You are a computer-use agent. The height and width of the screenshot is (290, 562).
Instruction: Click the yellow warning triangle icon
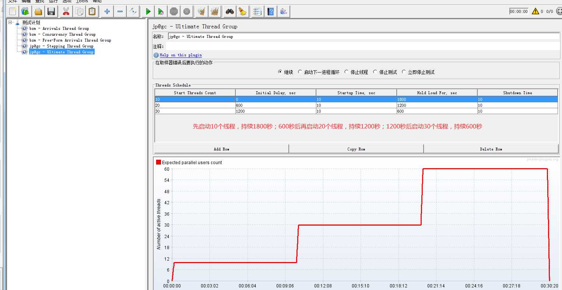535,11
